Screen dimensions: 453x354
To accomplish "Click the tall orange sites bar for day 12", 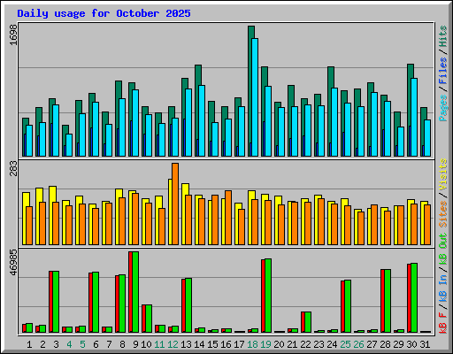I will click(x=175, y=204).
